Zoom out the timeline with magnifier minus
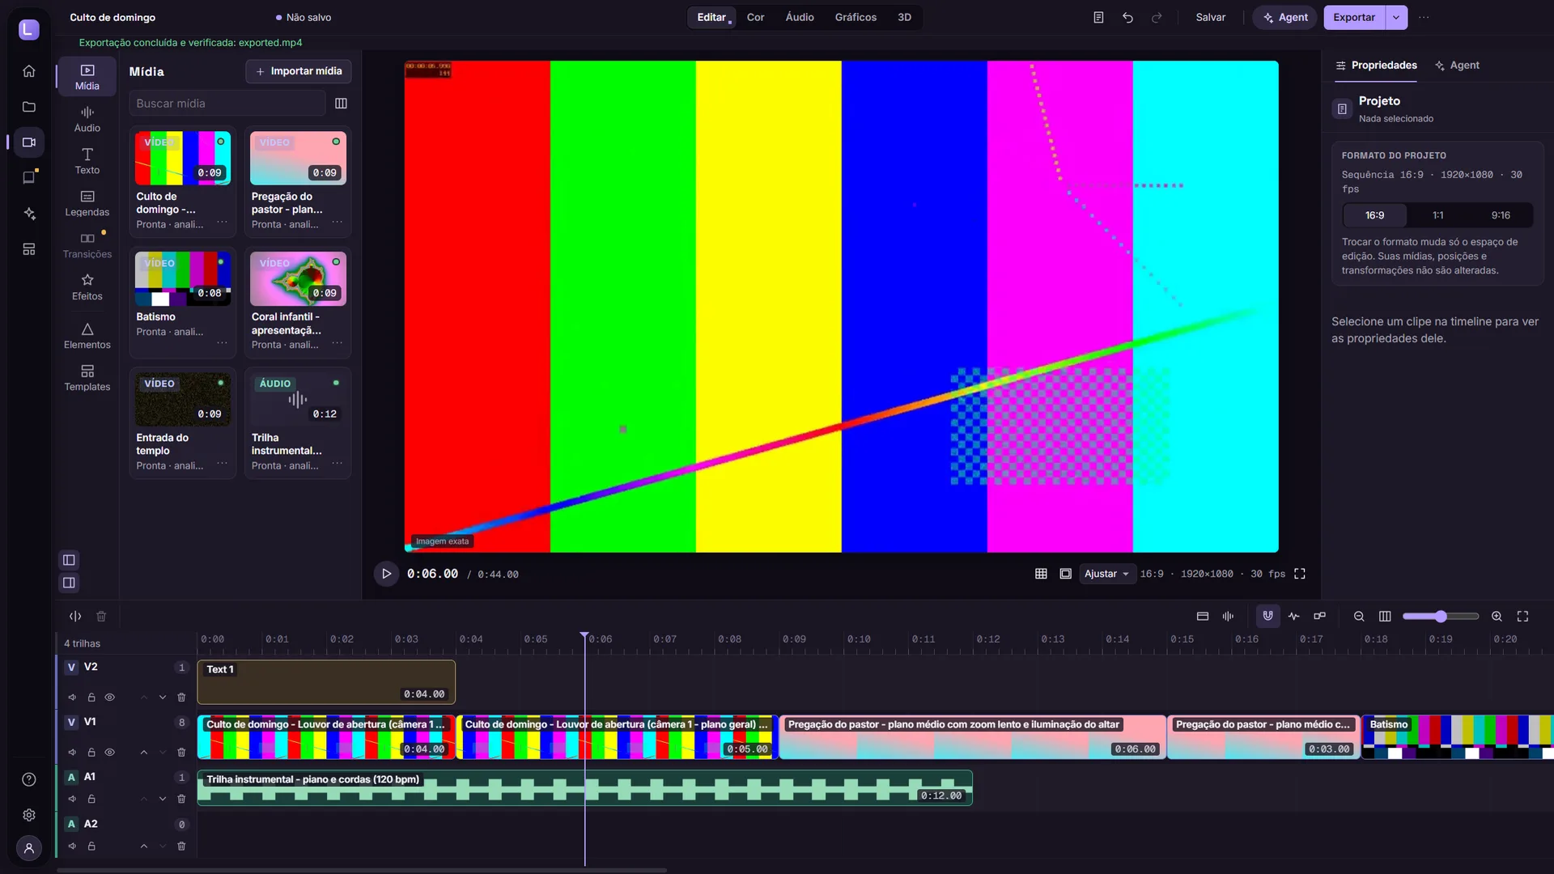1554x874 pixels. click(1359, 617)
